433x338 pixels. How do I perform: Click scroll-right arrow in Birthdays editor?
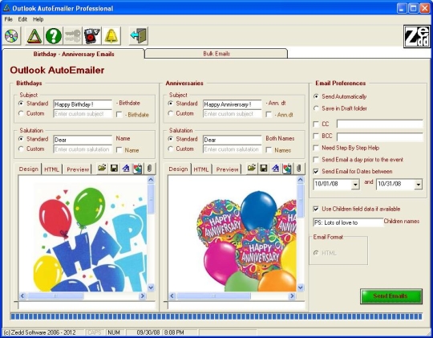142,296
